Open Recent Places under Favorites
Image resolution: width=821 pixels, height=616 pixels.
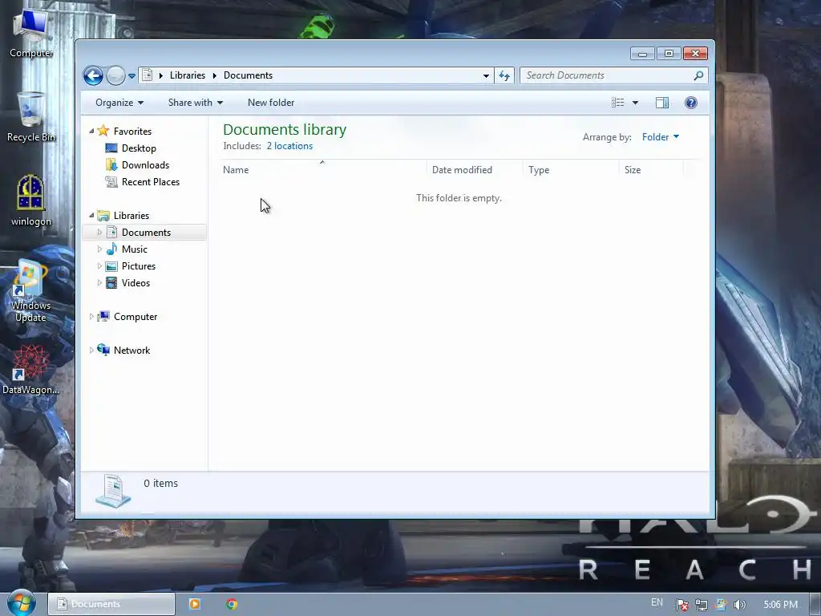point(150,182)
